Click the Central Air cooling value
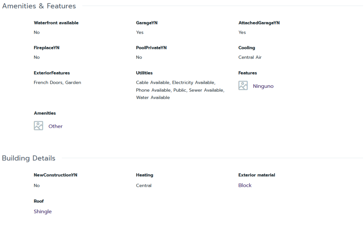Image resolution: width=364 pixels, height=232 pixels. (250, 57)
